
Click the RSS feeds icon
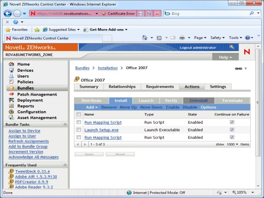click(x=159, y=38)
